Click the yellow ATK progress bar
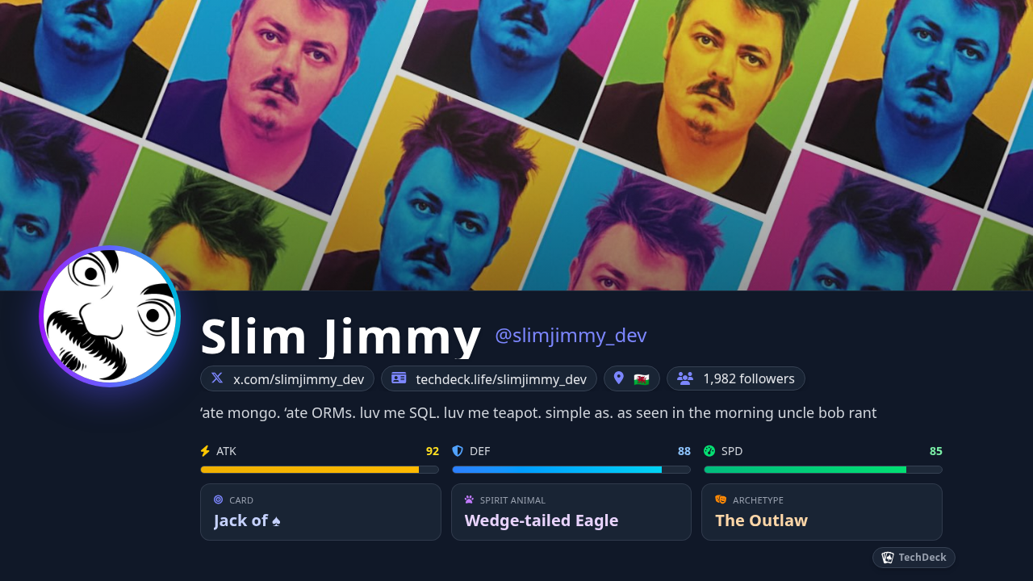 (320, 470)
